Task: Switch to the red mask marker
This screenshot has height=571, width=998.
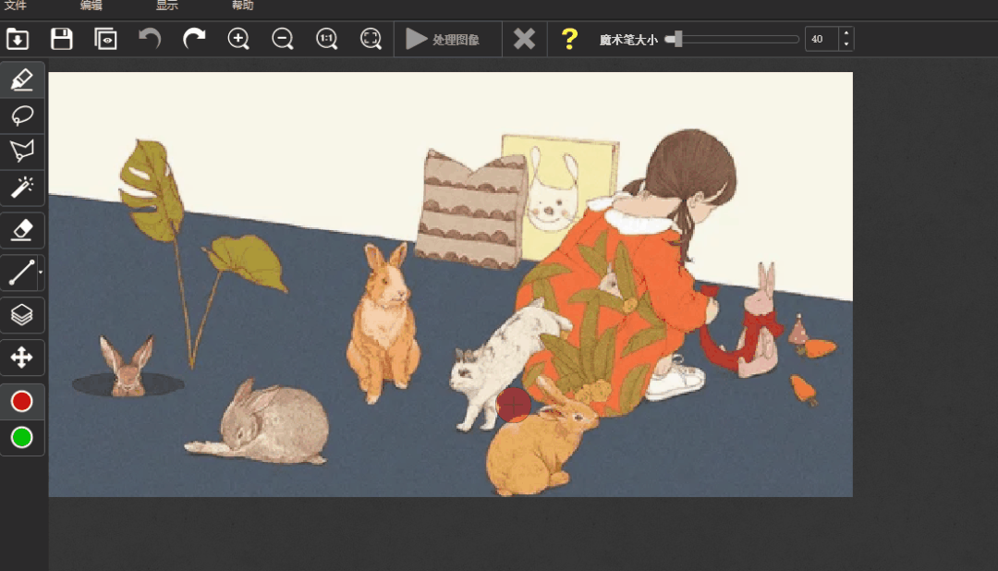Action: (22, 401)
